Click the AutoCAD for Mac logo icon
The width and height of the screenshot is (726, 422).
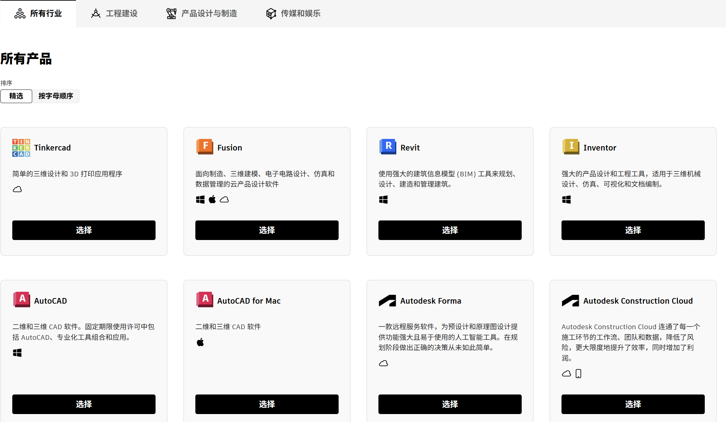point(205,299)
